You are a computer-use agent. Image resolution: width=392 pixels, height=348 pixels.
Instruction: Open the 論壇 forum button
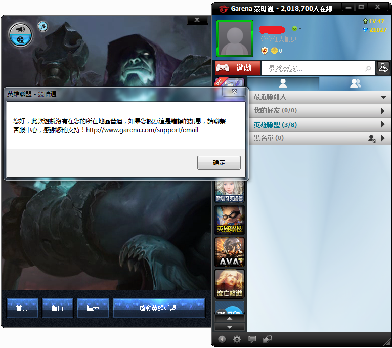(x=93, y=308)
